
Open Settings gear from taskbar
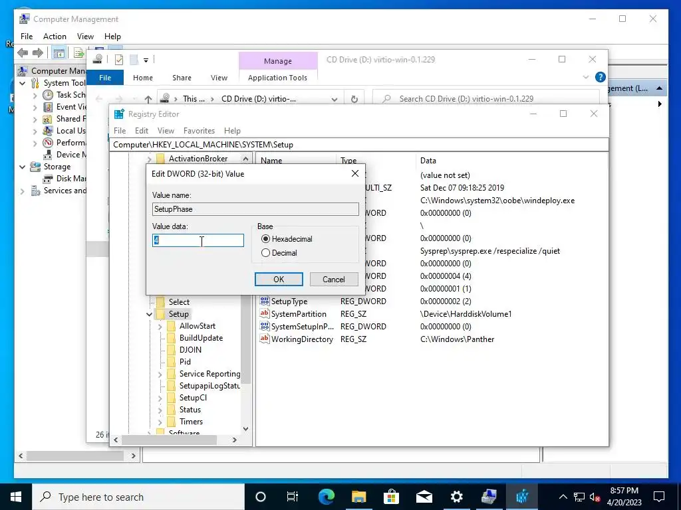[456, 497]
